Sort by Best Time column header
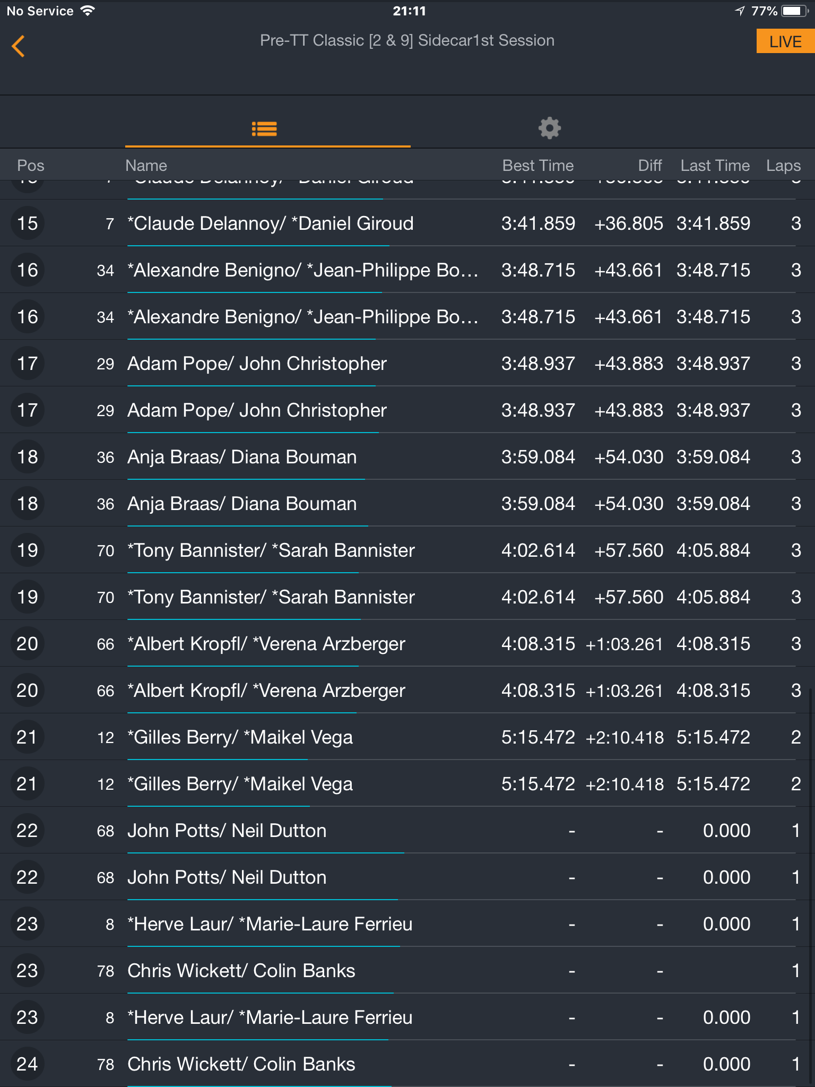This screenshot has width=815, height=1087. coord(538,166)
